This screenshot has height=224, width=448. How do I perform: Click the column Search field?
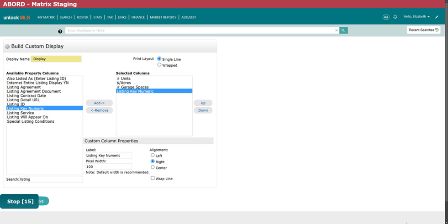point(51,179)
